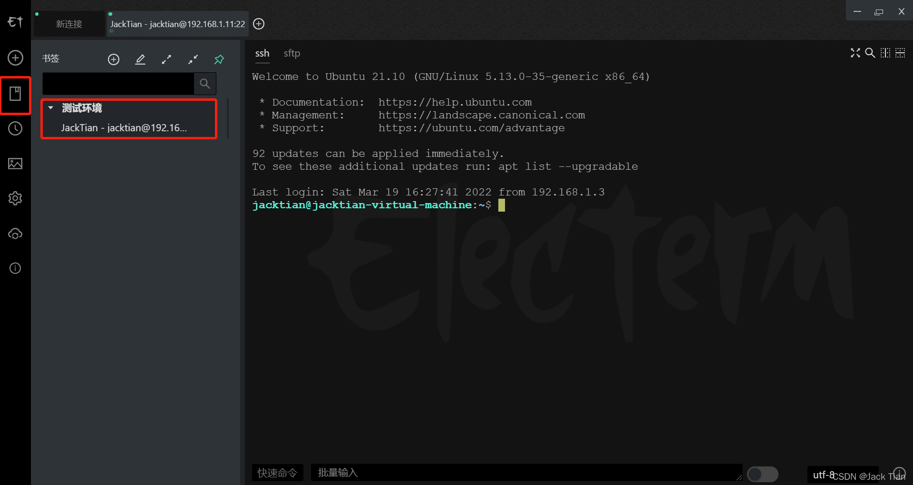Open the about info icon in sidebar
This screenshot has height=485, width=913.
15,268
